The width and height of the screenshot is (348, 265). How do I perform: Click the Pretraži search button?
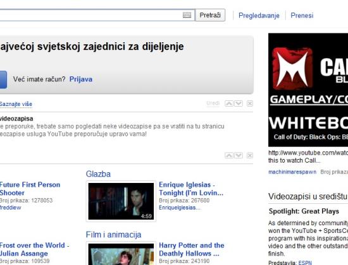(x=210, y=15)
